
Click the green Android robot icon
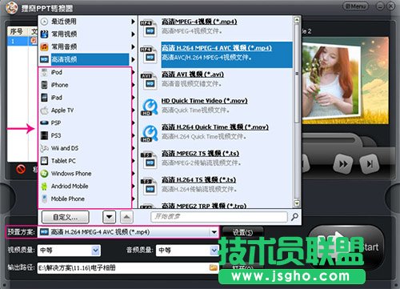coord(44,187)
